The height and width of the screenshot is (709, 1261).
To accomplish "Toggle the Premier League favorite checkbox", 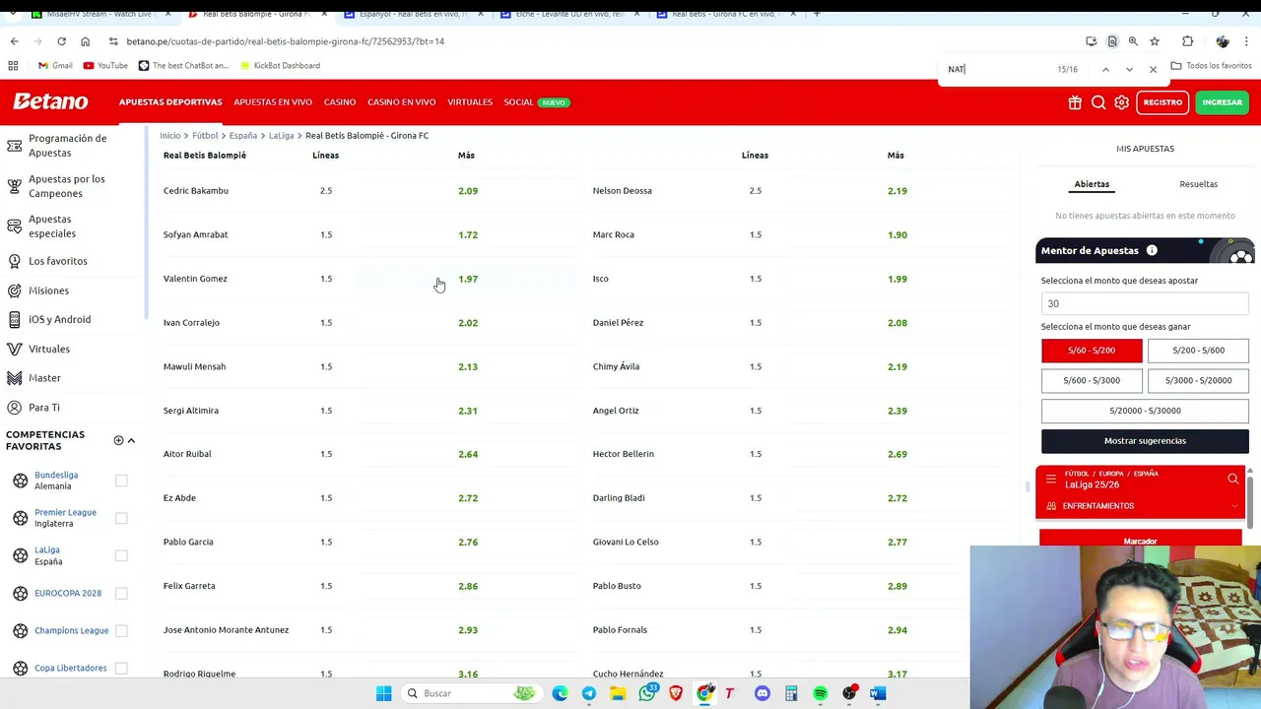I will pyautogui.click(x=121, y=518).
